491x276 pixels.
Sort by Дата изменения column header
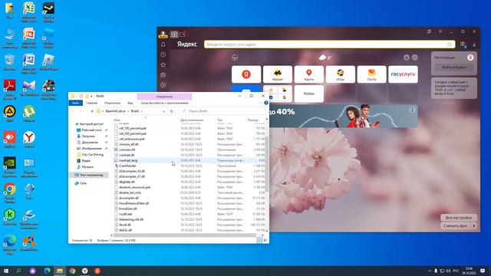[x=192, y=120]
